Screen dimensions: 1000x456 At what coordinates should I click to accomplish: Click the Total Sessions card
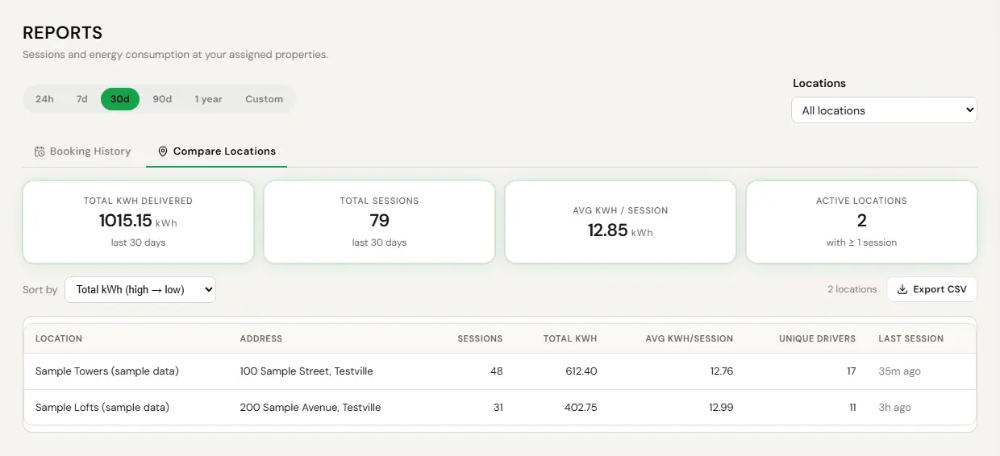(x=379, y=222)
